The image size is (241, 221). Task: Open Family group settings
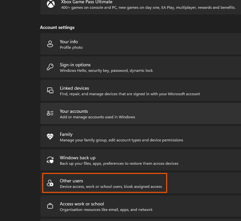pyautogui.click(x=141, y=137)
